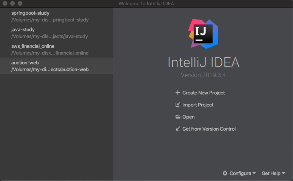Minimize the welcome window with the yellow button

pyautogui.click(x=12, y=3)
